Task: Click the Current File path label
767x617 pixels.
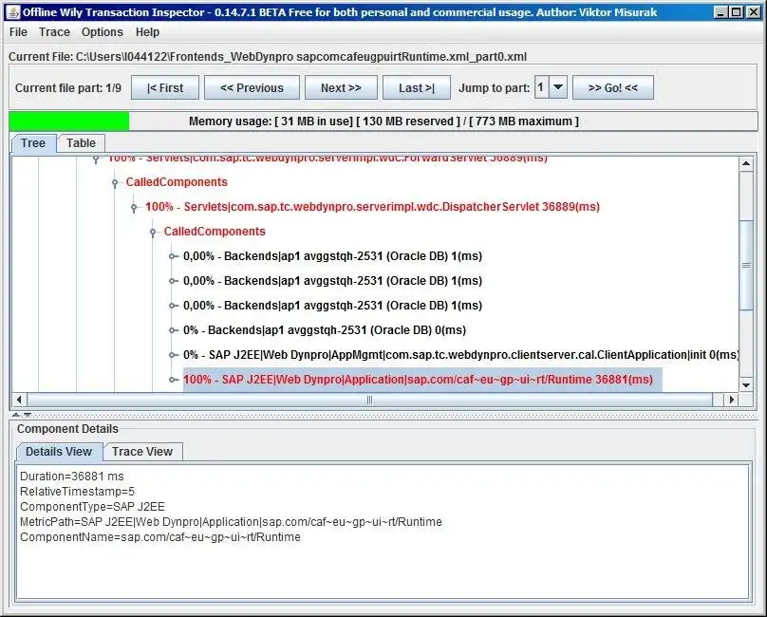Action: click(x=268, y=57)
